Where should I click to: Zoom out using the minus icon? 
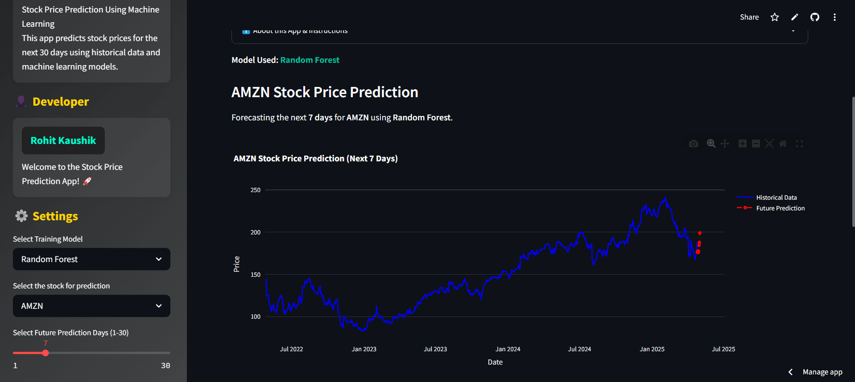pos(756,144)
